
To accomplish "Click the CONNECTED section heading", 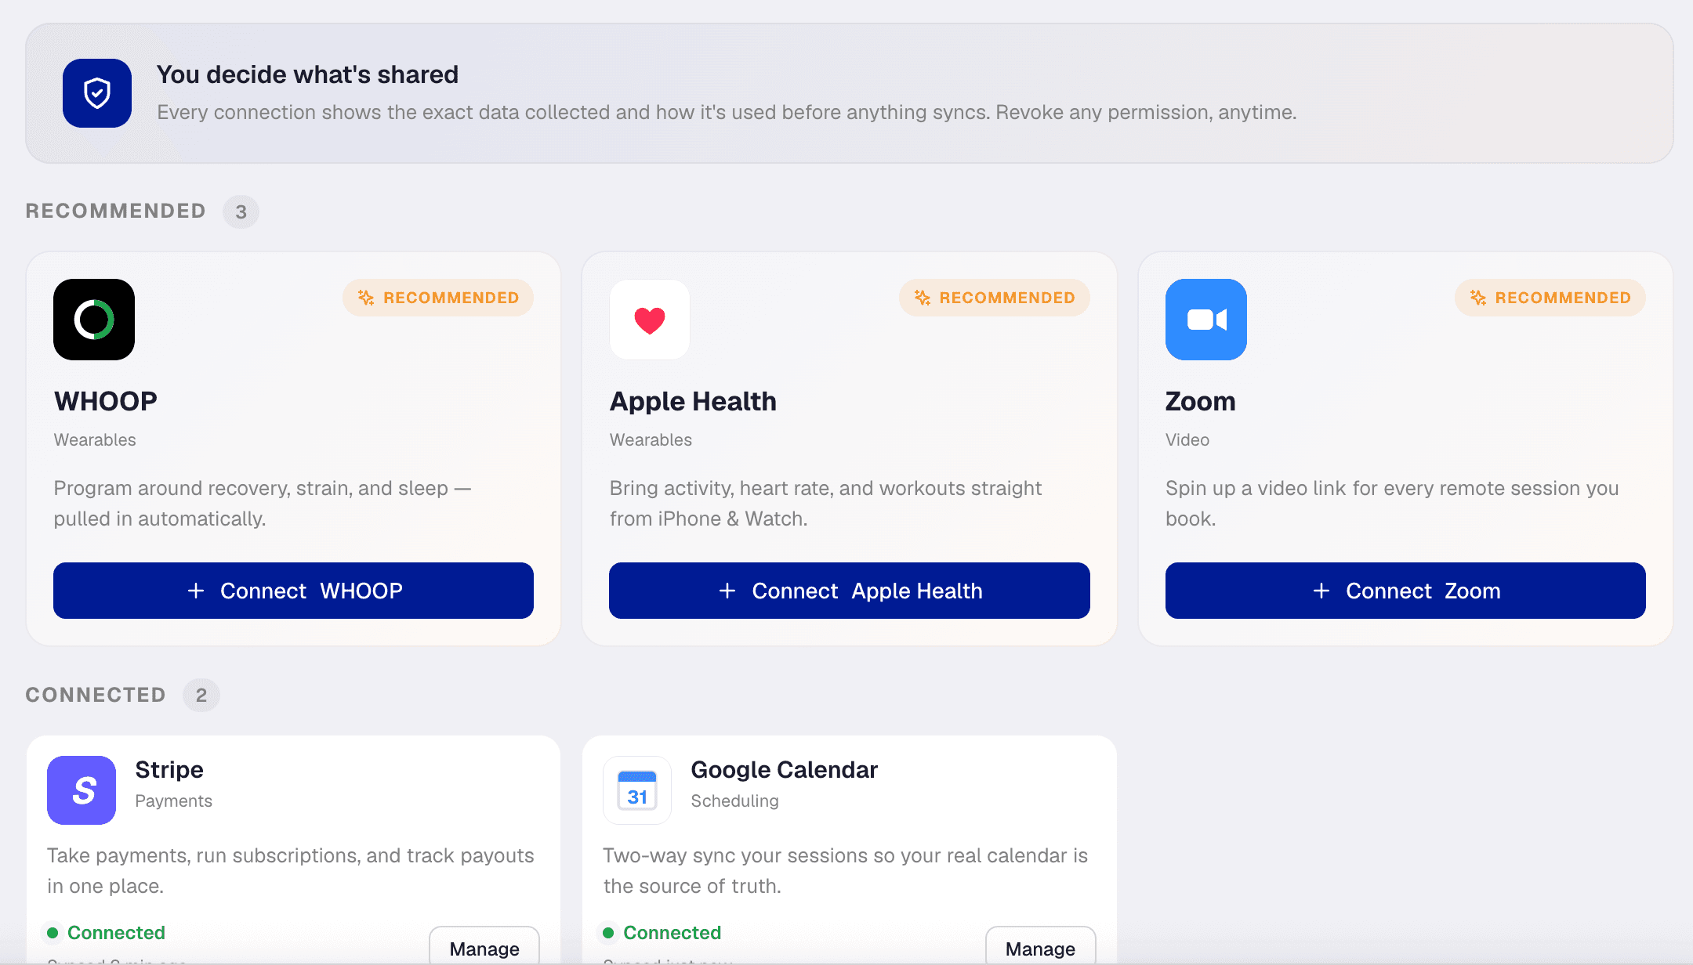I will pyautogui.click(x=96, y=695).
